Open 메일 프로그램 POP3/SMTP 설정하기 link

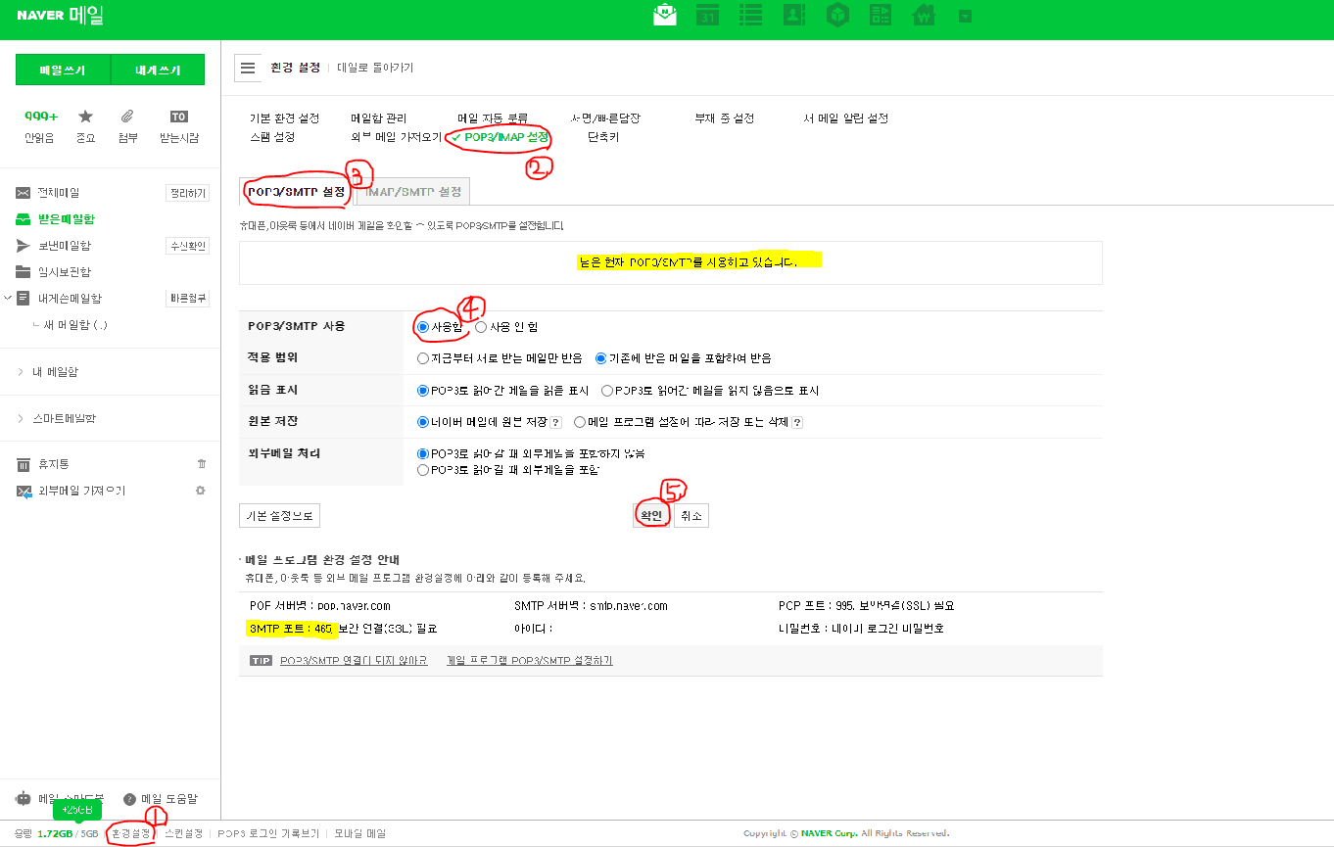tap(530, 661)
